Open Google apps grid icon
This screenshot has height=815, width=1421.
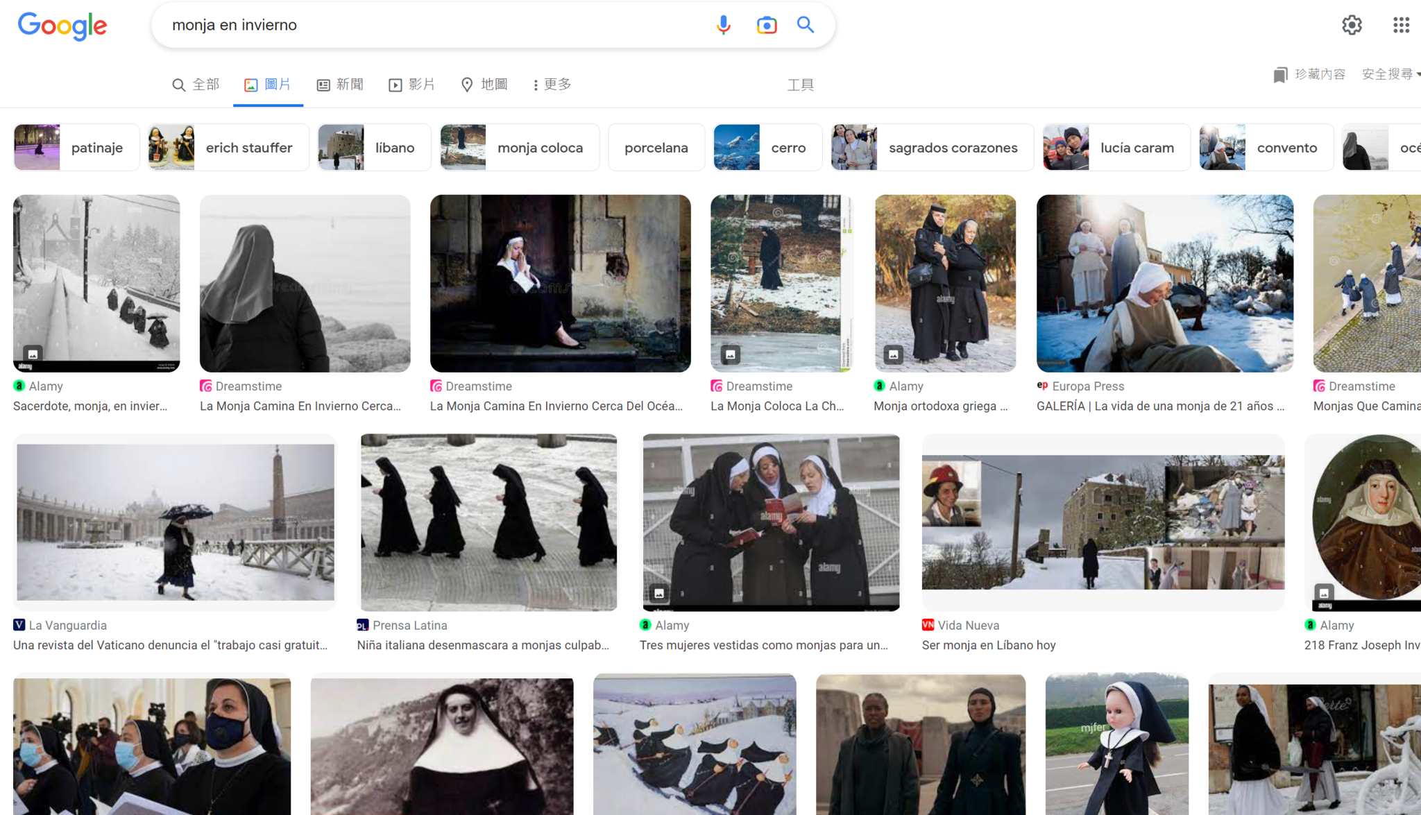tap(1401, 26)
